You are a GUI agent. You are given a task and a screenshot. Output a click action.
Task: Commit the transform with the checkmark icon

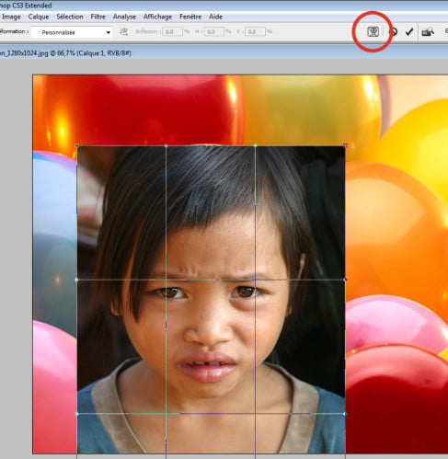[409, 31]
